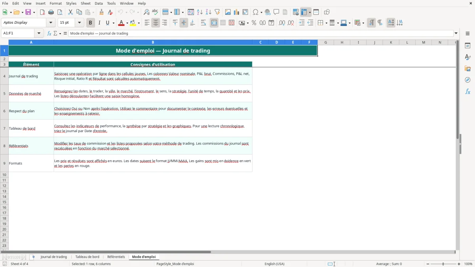475x267 pixels.
Task: Click the Clone formatting paintbrush icon
Action: tap(102, 12)
